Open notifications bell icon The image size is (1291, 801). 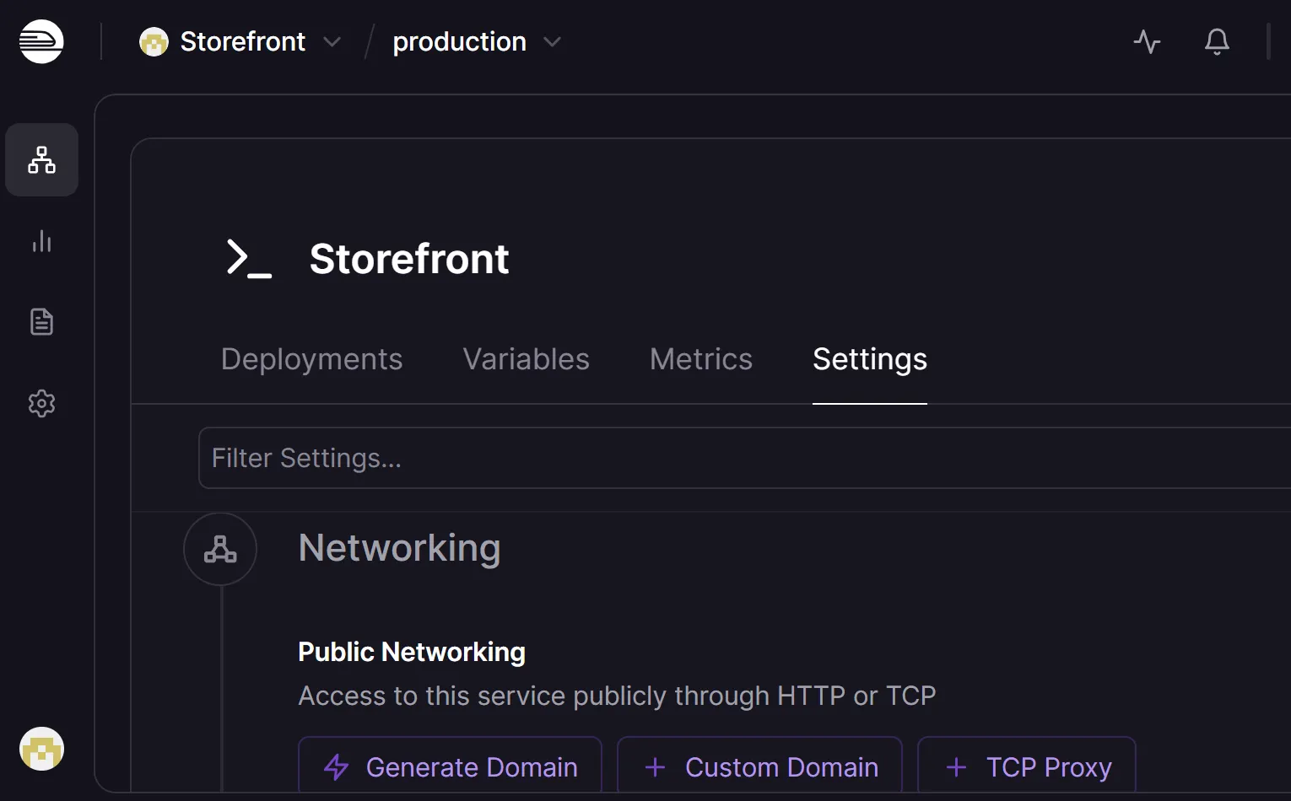point(1217,41)
